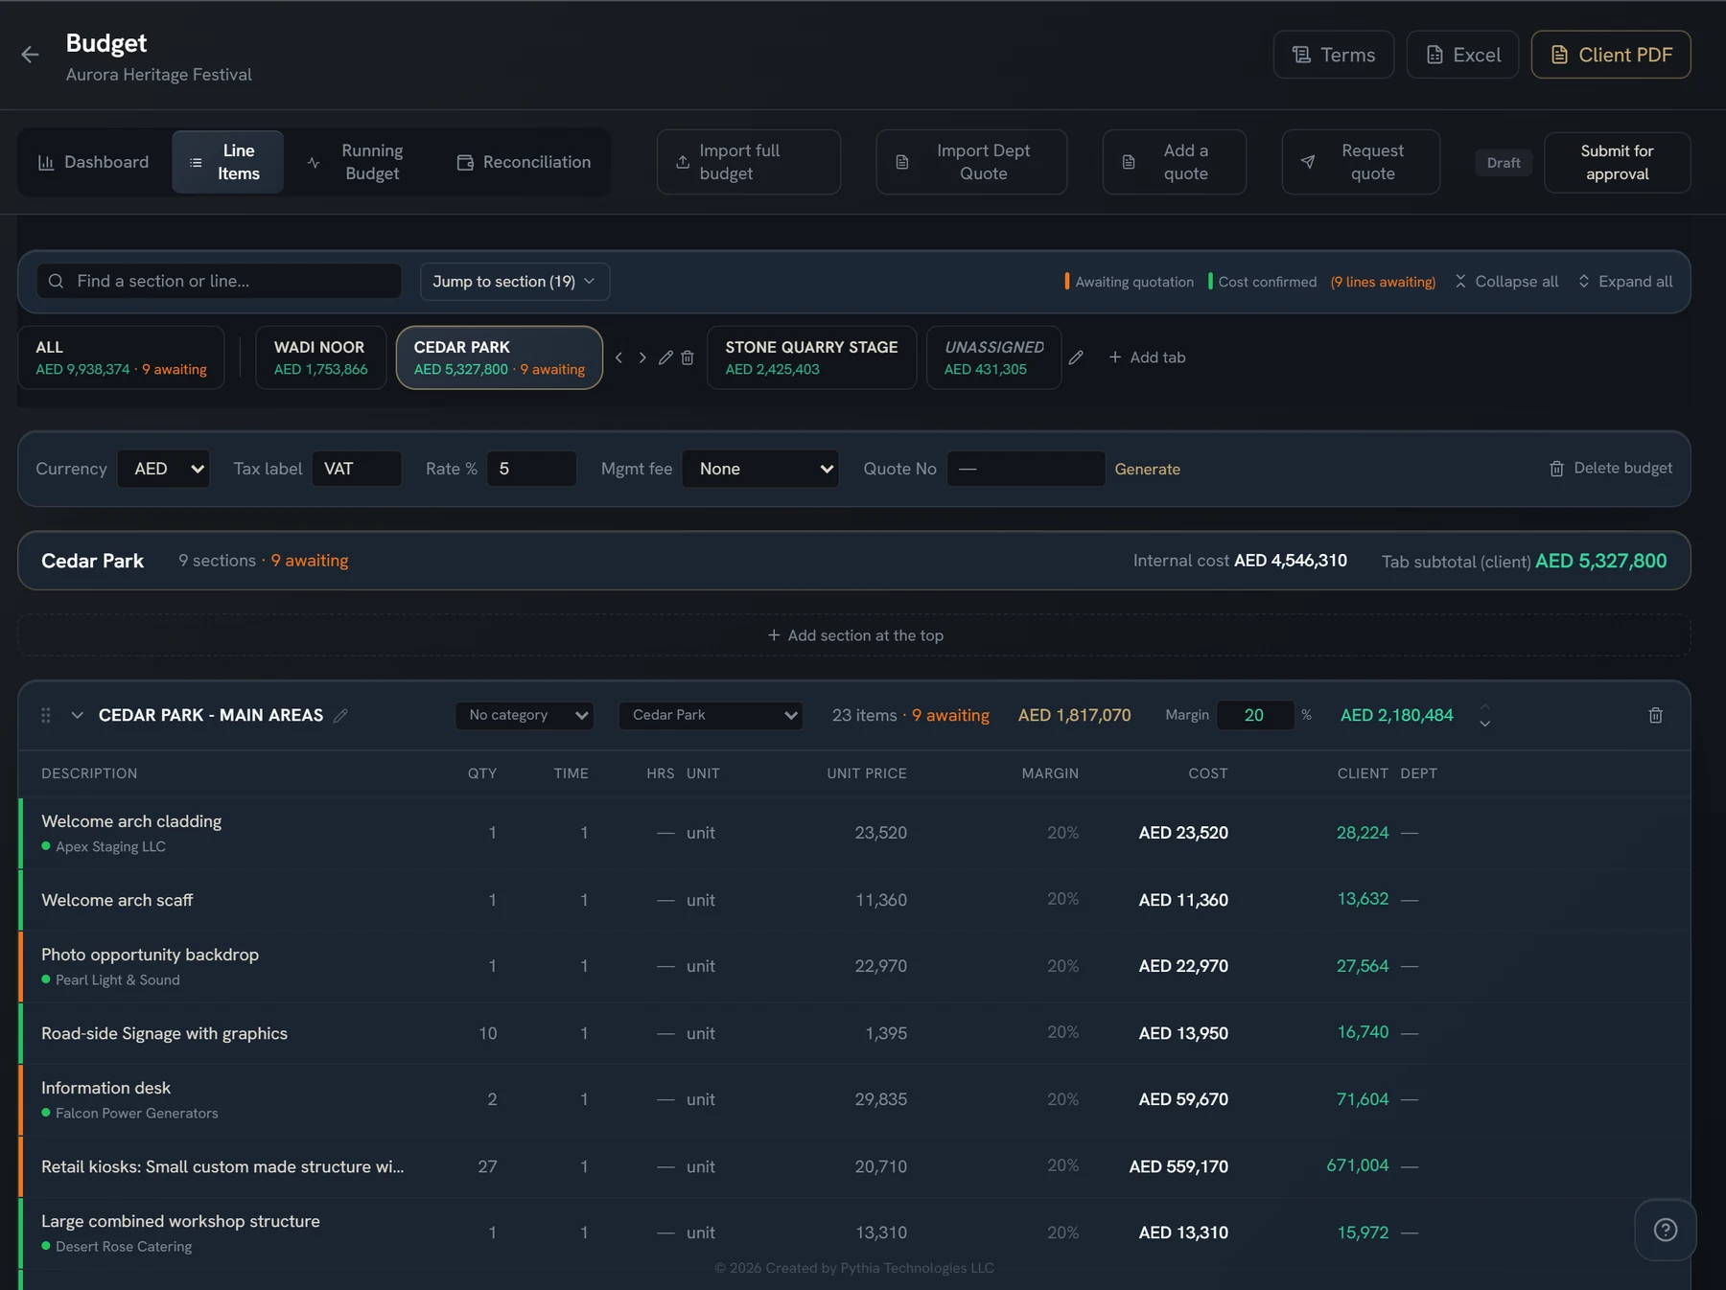
Task: Collapse all sections
Action: pyautogui.click(x=1506, y=281)
